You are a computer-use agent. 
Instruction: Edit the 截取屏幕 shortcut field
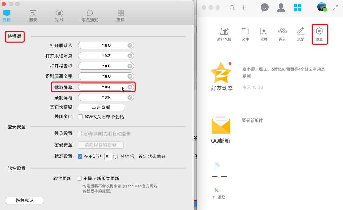[106, 87]
